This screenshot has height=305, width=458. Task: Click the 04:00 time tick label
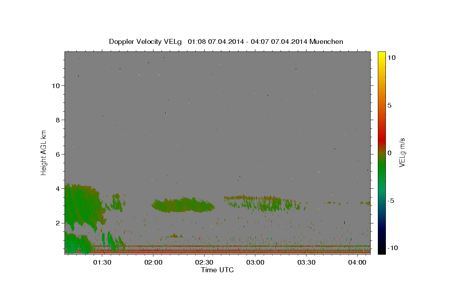357,263
